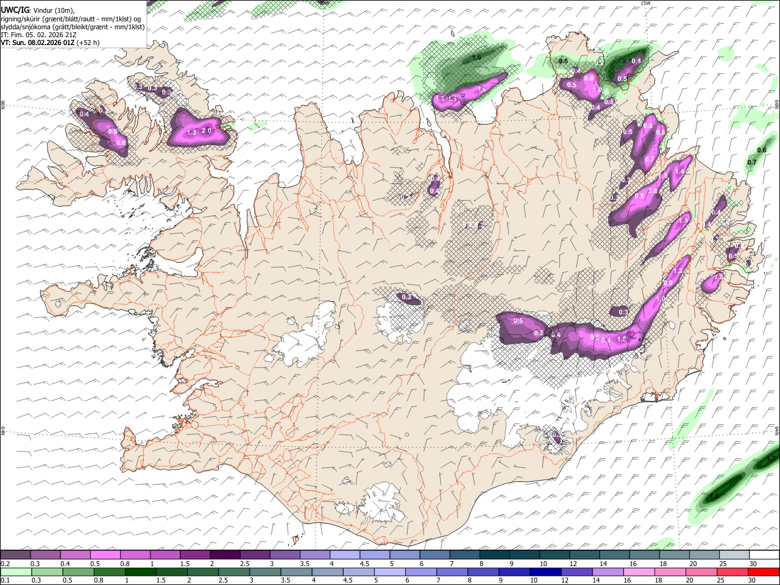The height and width of the screenshot is (585, 780).
Task: Select the rain scale swatch between 0.5 and 0.8
Action: tap(78, 572)
